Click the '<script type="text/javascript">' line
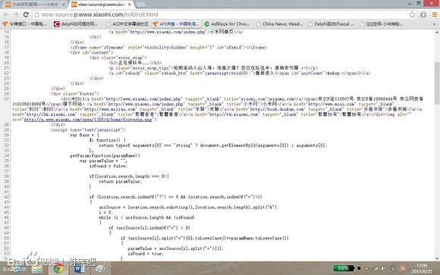 88,130
